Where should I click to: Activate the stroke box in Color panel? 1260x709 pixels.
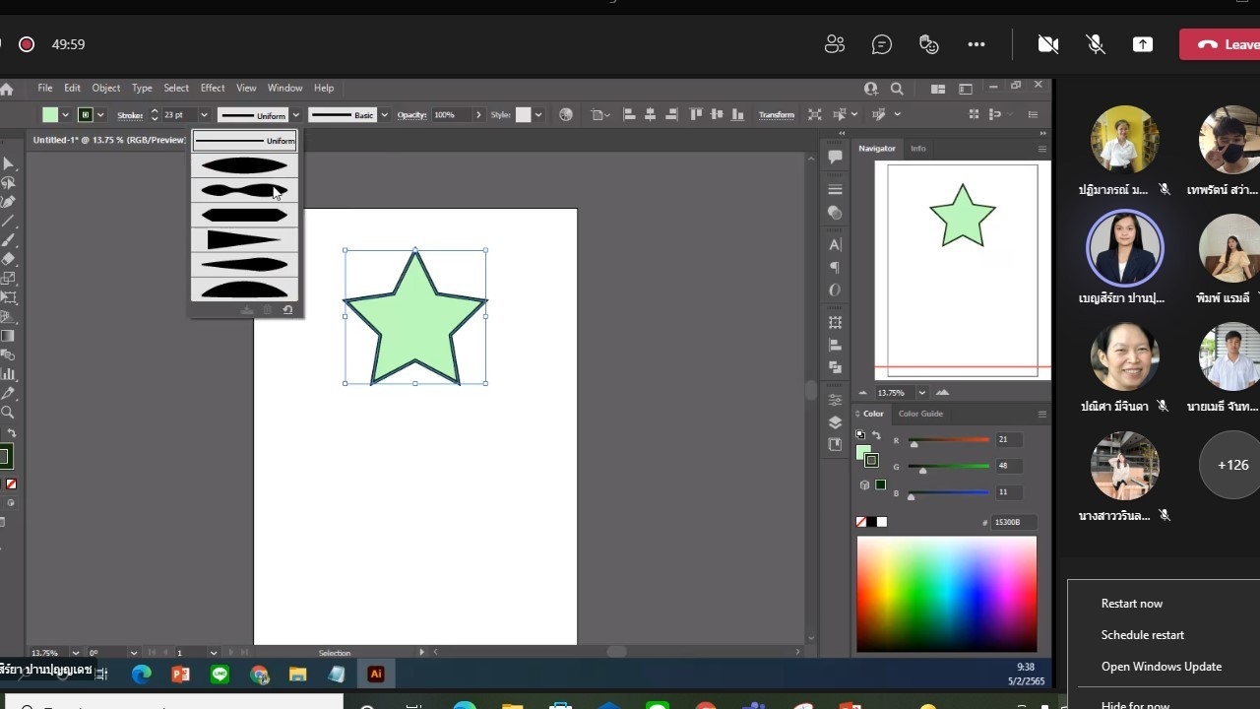[x=871, y=460]
